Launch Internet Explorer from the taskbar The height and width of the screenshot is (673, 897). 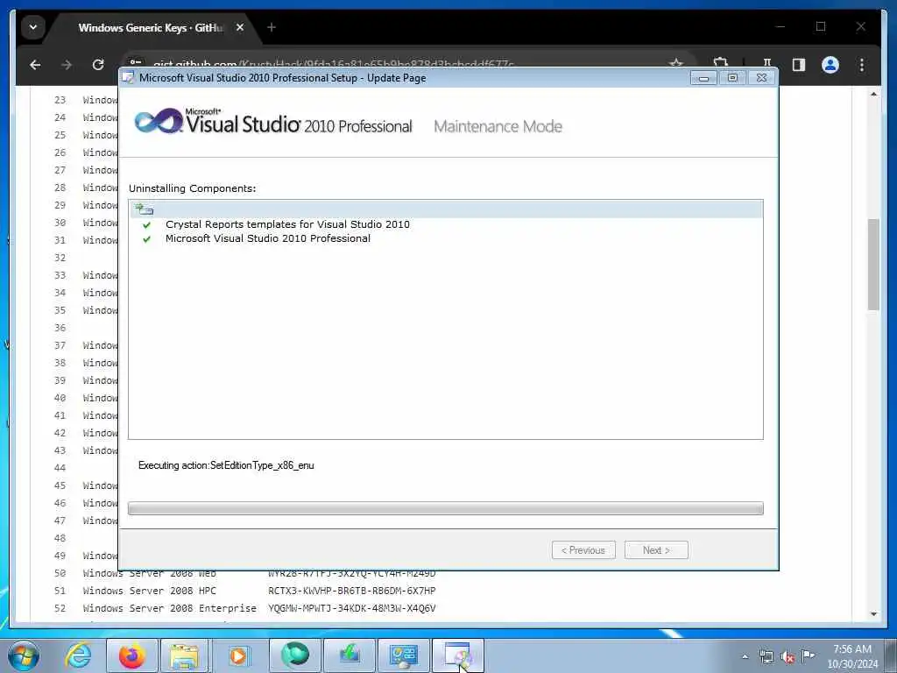[x=78, y=655]
